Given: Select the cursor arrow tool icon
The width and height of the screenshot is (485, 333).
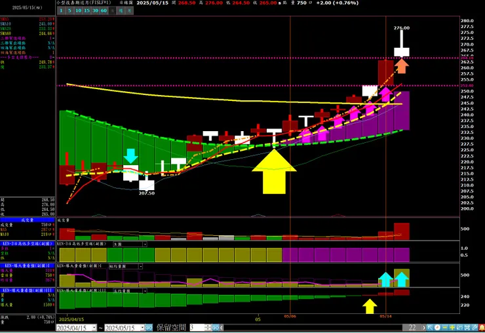Looking at the screenshot, I should [430, 328].
